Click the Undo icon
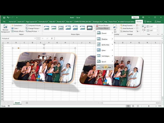Screen dimensions: 164x123 tap(8, 17)
